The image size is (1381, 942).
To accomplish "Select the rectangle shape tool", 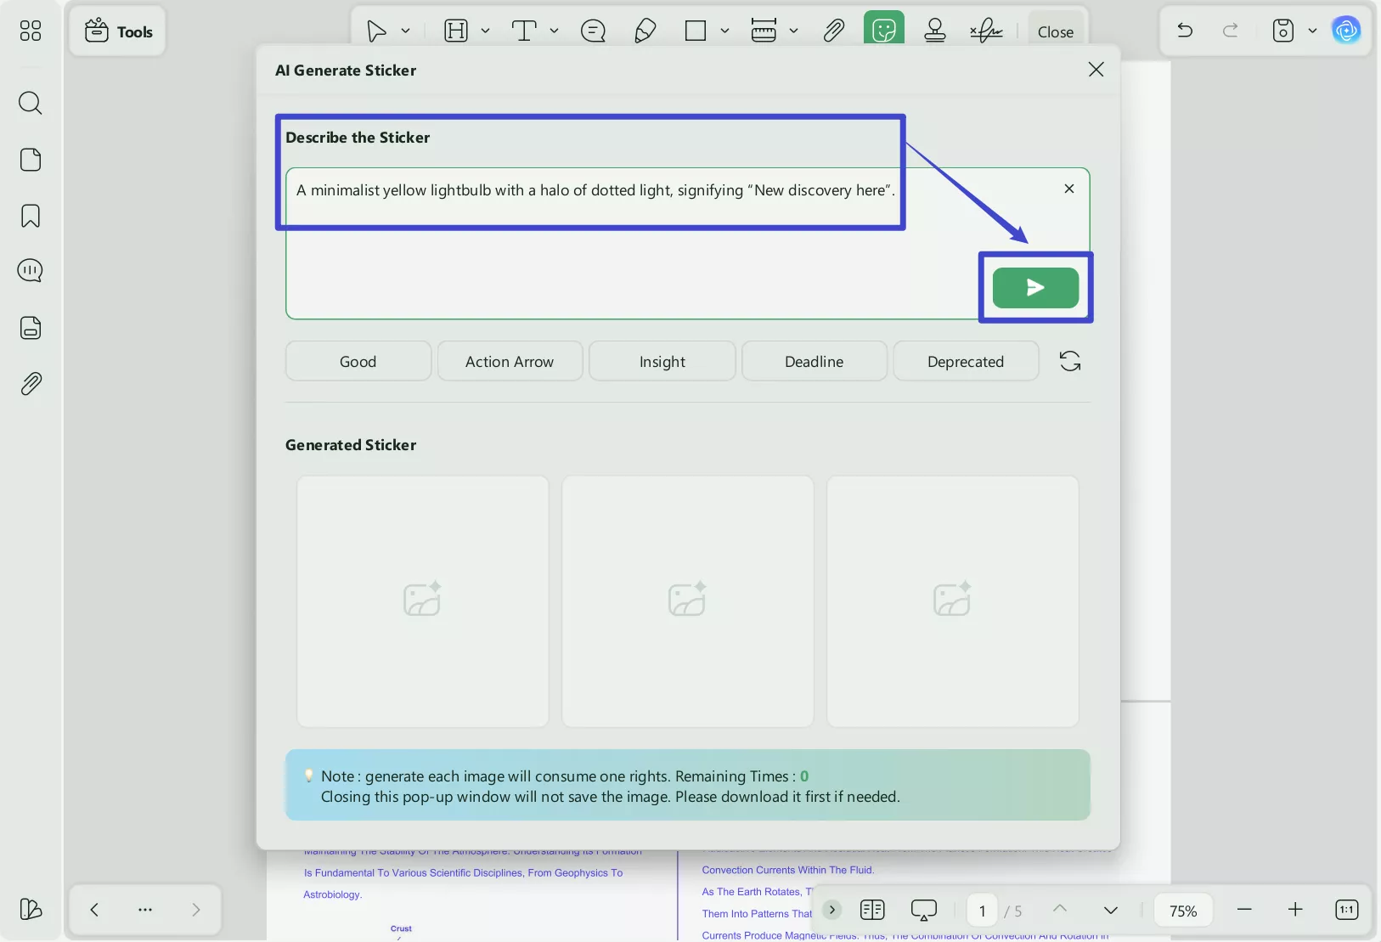I will [x=696, y=31].
